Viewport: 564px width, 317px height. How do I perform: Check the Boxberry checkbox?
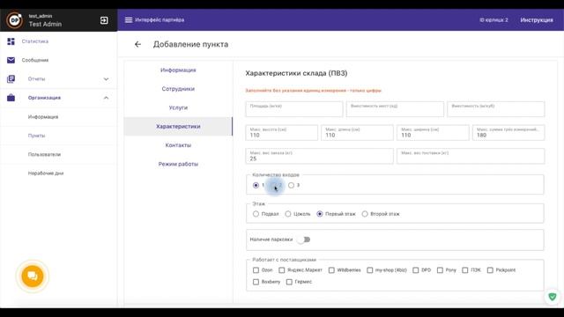(x=256, y=282)
